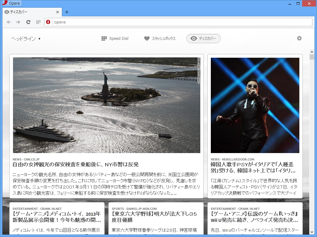Open the PSY concert photo article
The height and width of the screenshot is (237, 317).
255,105
